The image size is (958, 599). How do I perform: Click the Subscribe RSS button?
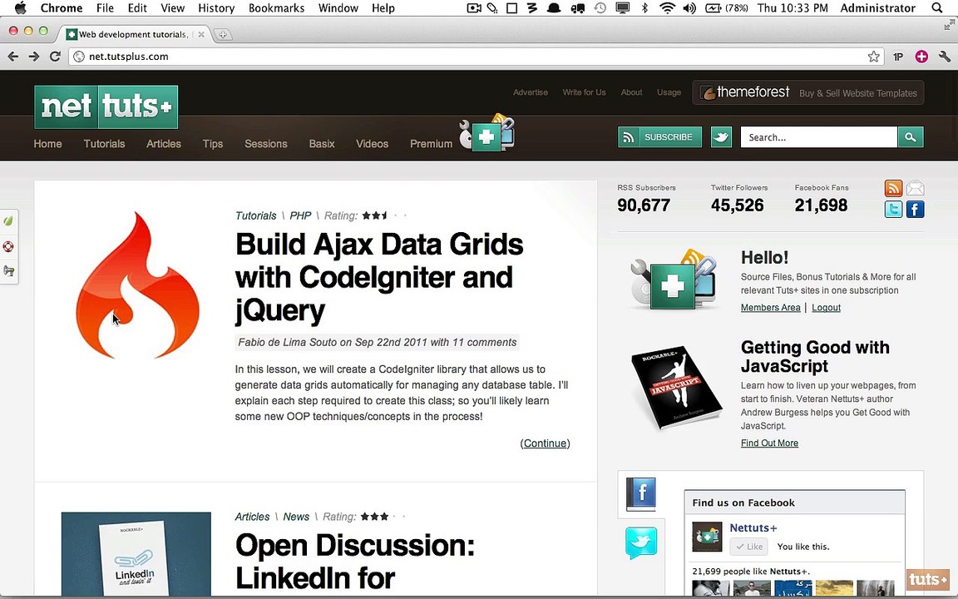coord(659,137)
